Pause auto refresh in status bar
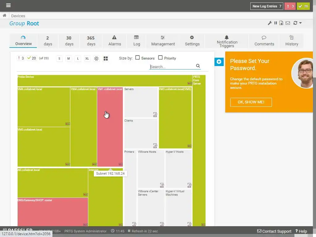Screen dimensions: 316x237 point(129,231)
